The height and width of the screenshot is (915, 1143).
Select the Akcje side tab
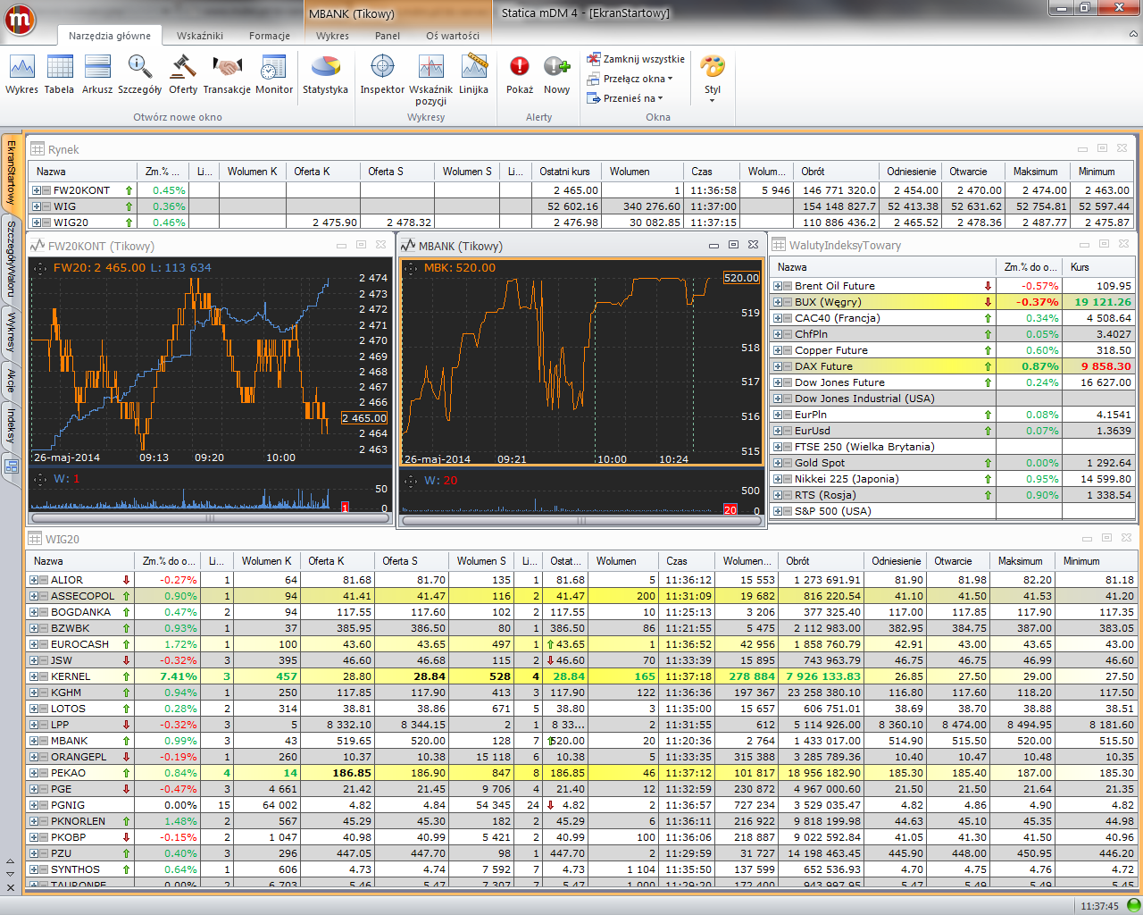click(x=11, y=380)
